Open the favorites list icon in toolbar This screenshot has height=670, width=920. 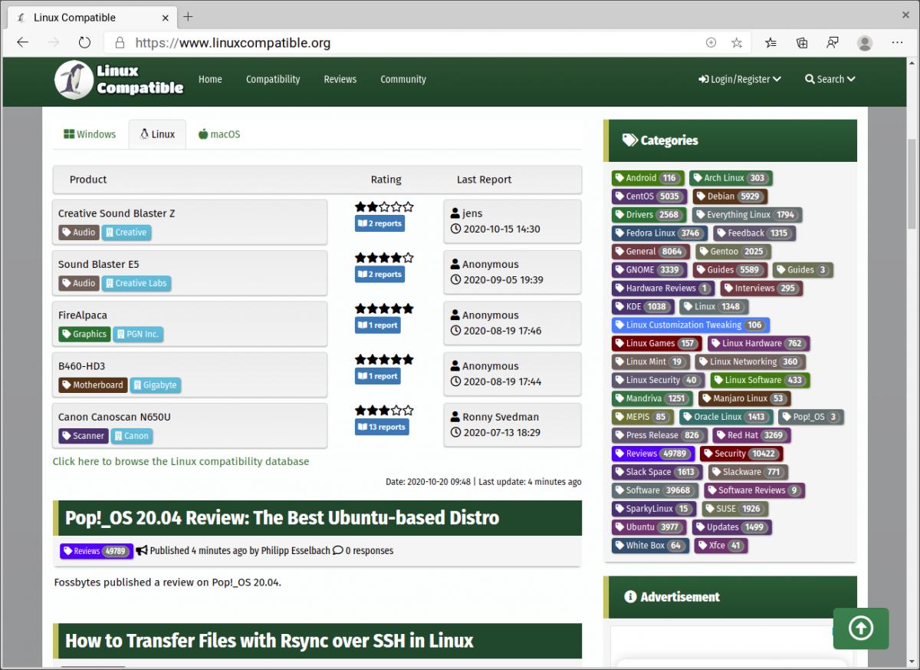click(770, 43)
